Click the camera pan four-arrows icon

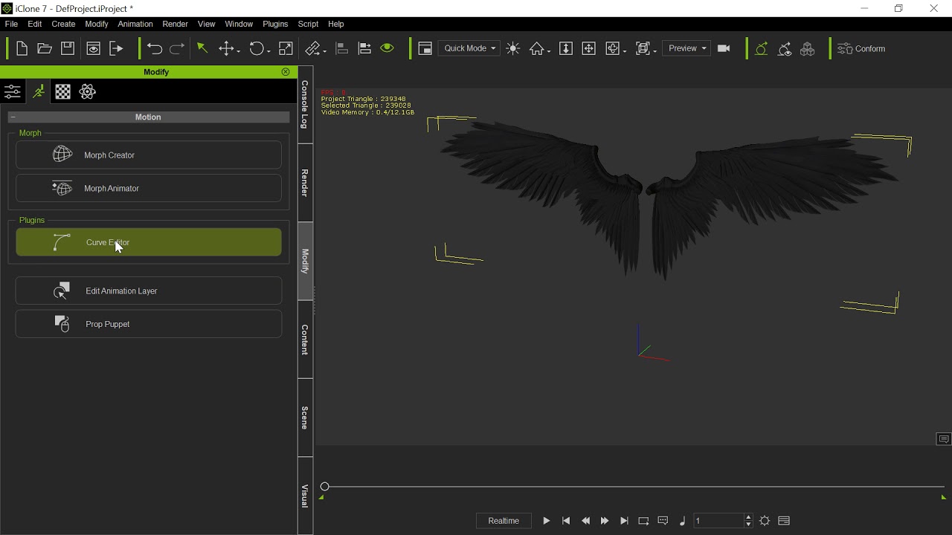(588, 48)
